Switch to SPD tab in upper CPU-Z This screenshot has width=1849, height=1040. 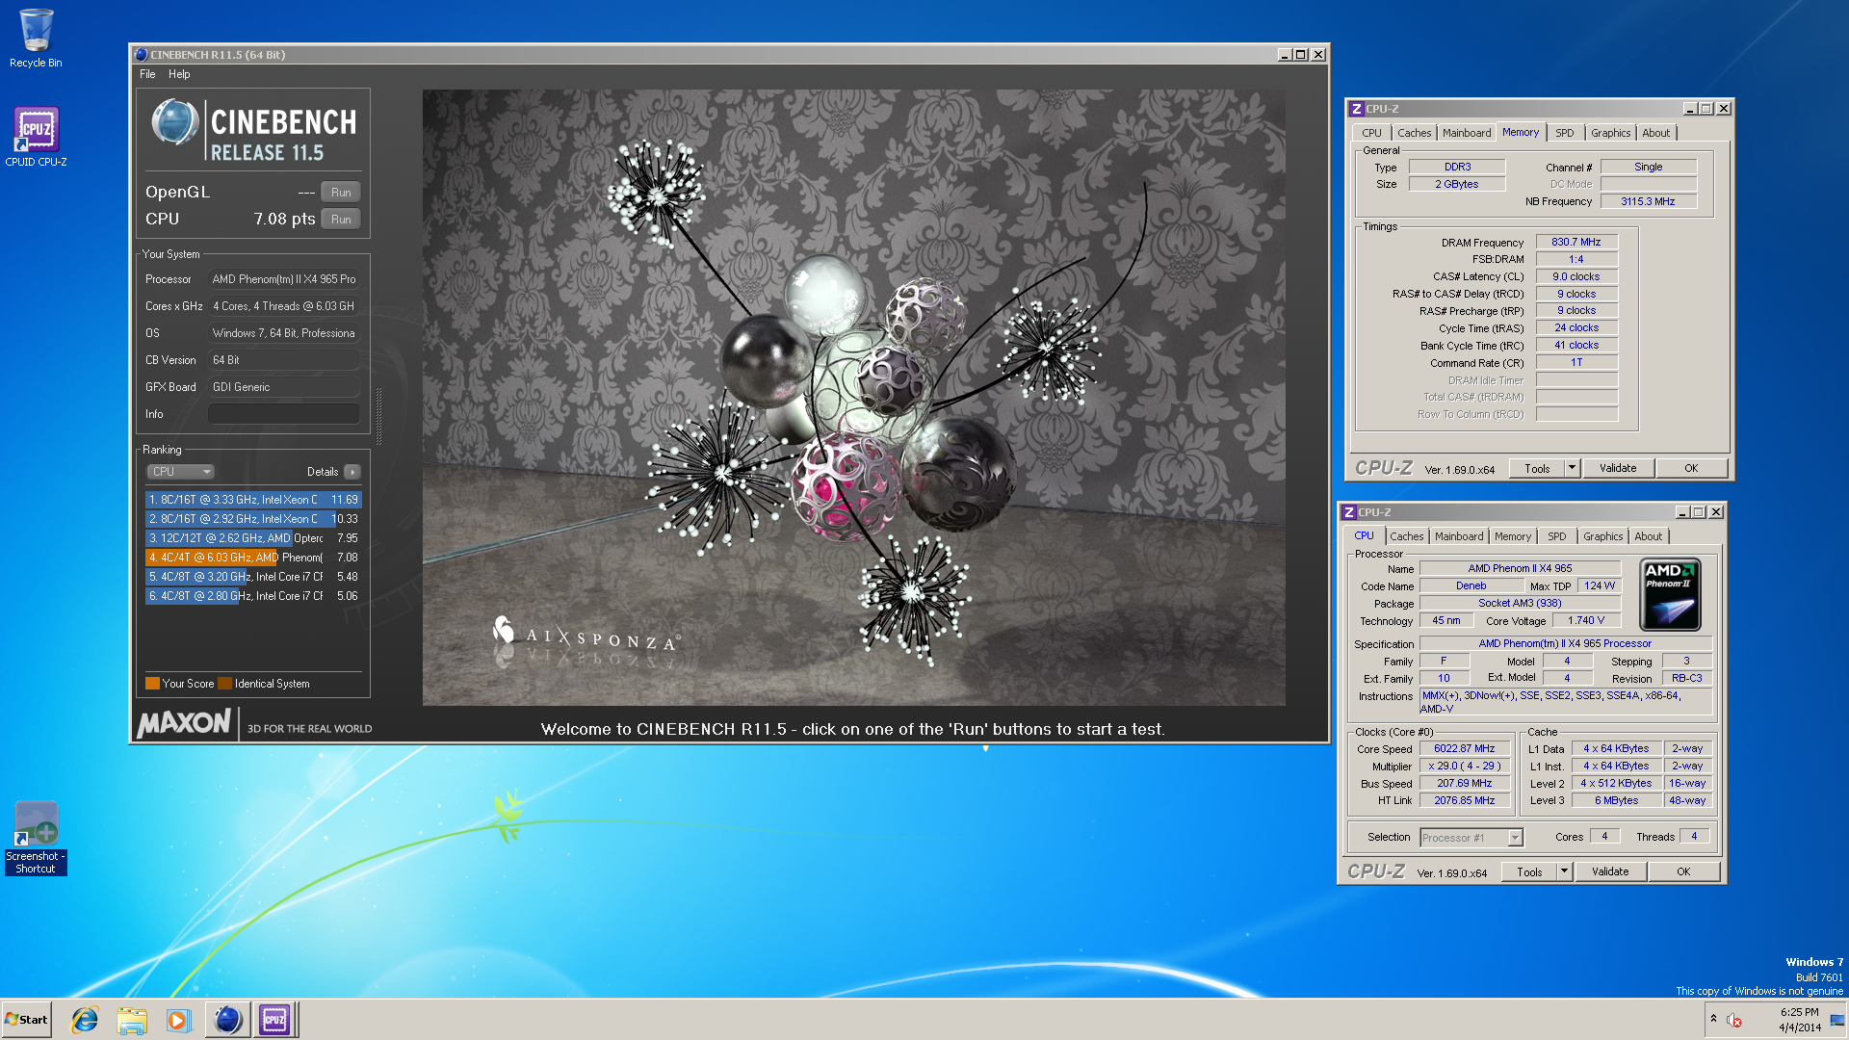point(1565,133)
